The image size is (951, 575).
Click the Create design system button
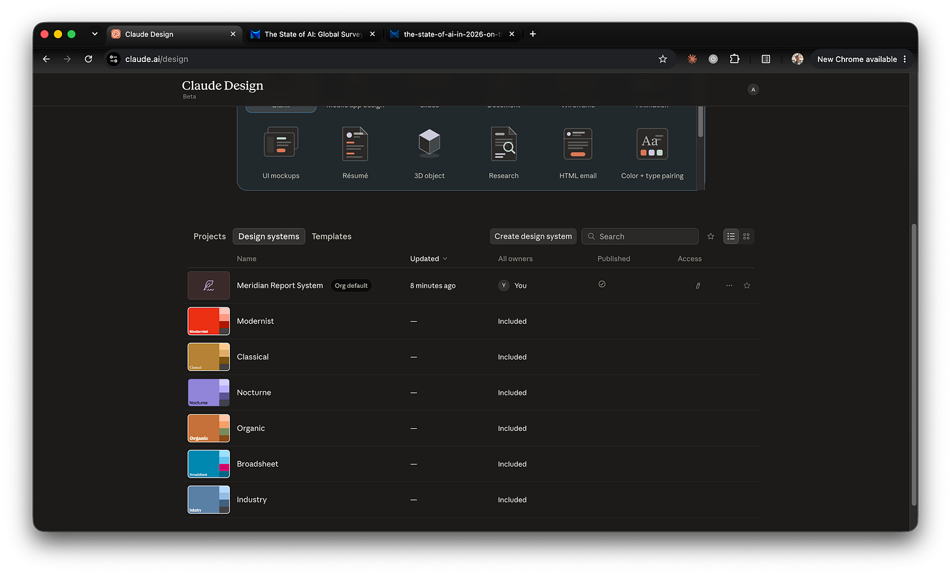(x=533, y=236)
